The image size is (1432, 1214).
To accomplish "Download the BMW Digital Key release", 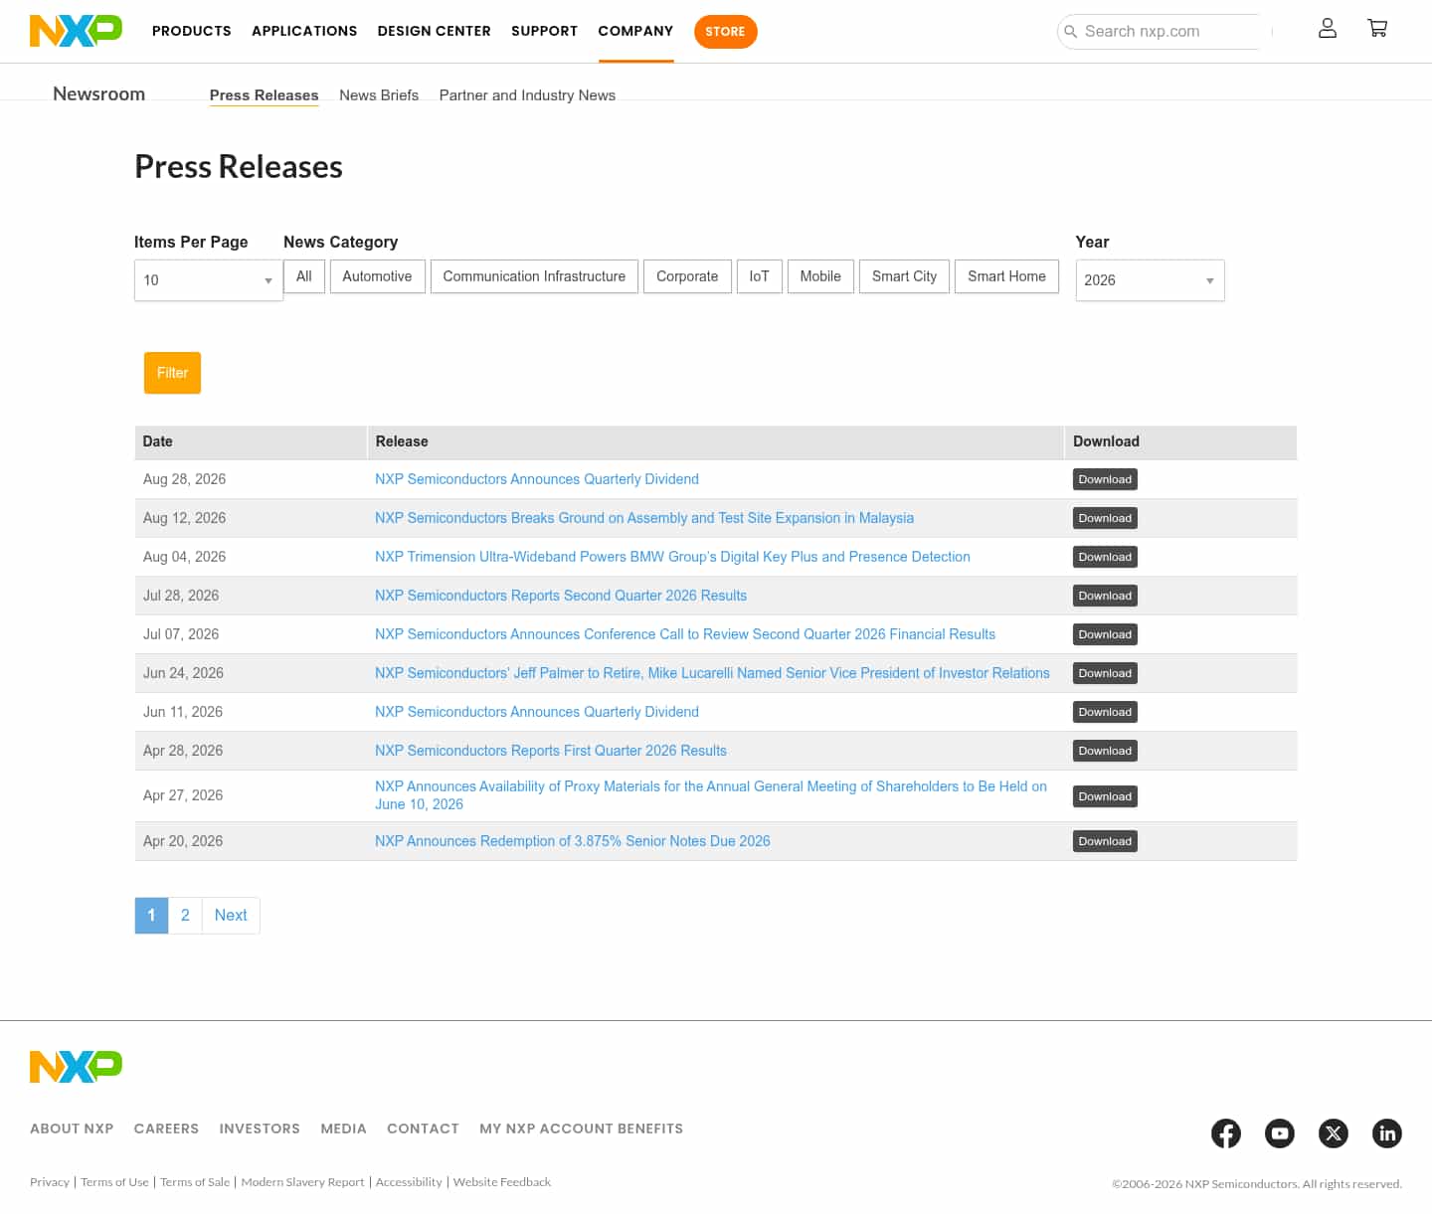I will point(1105,557).
